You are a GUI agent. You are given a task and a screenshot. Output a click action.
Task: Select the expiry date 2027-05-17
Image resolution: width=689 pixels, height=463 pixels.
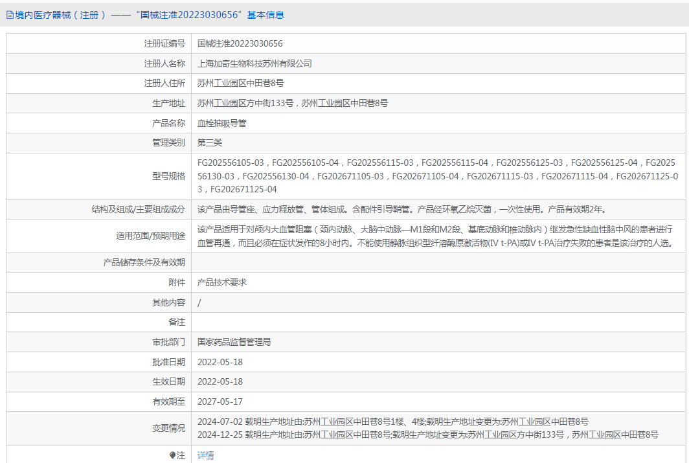click(220, 401)
